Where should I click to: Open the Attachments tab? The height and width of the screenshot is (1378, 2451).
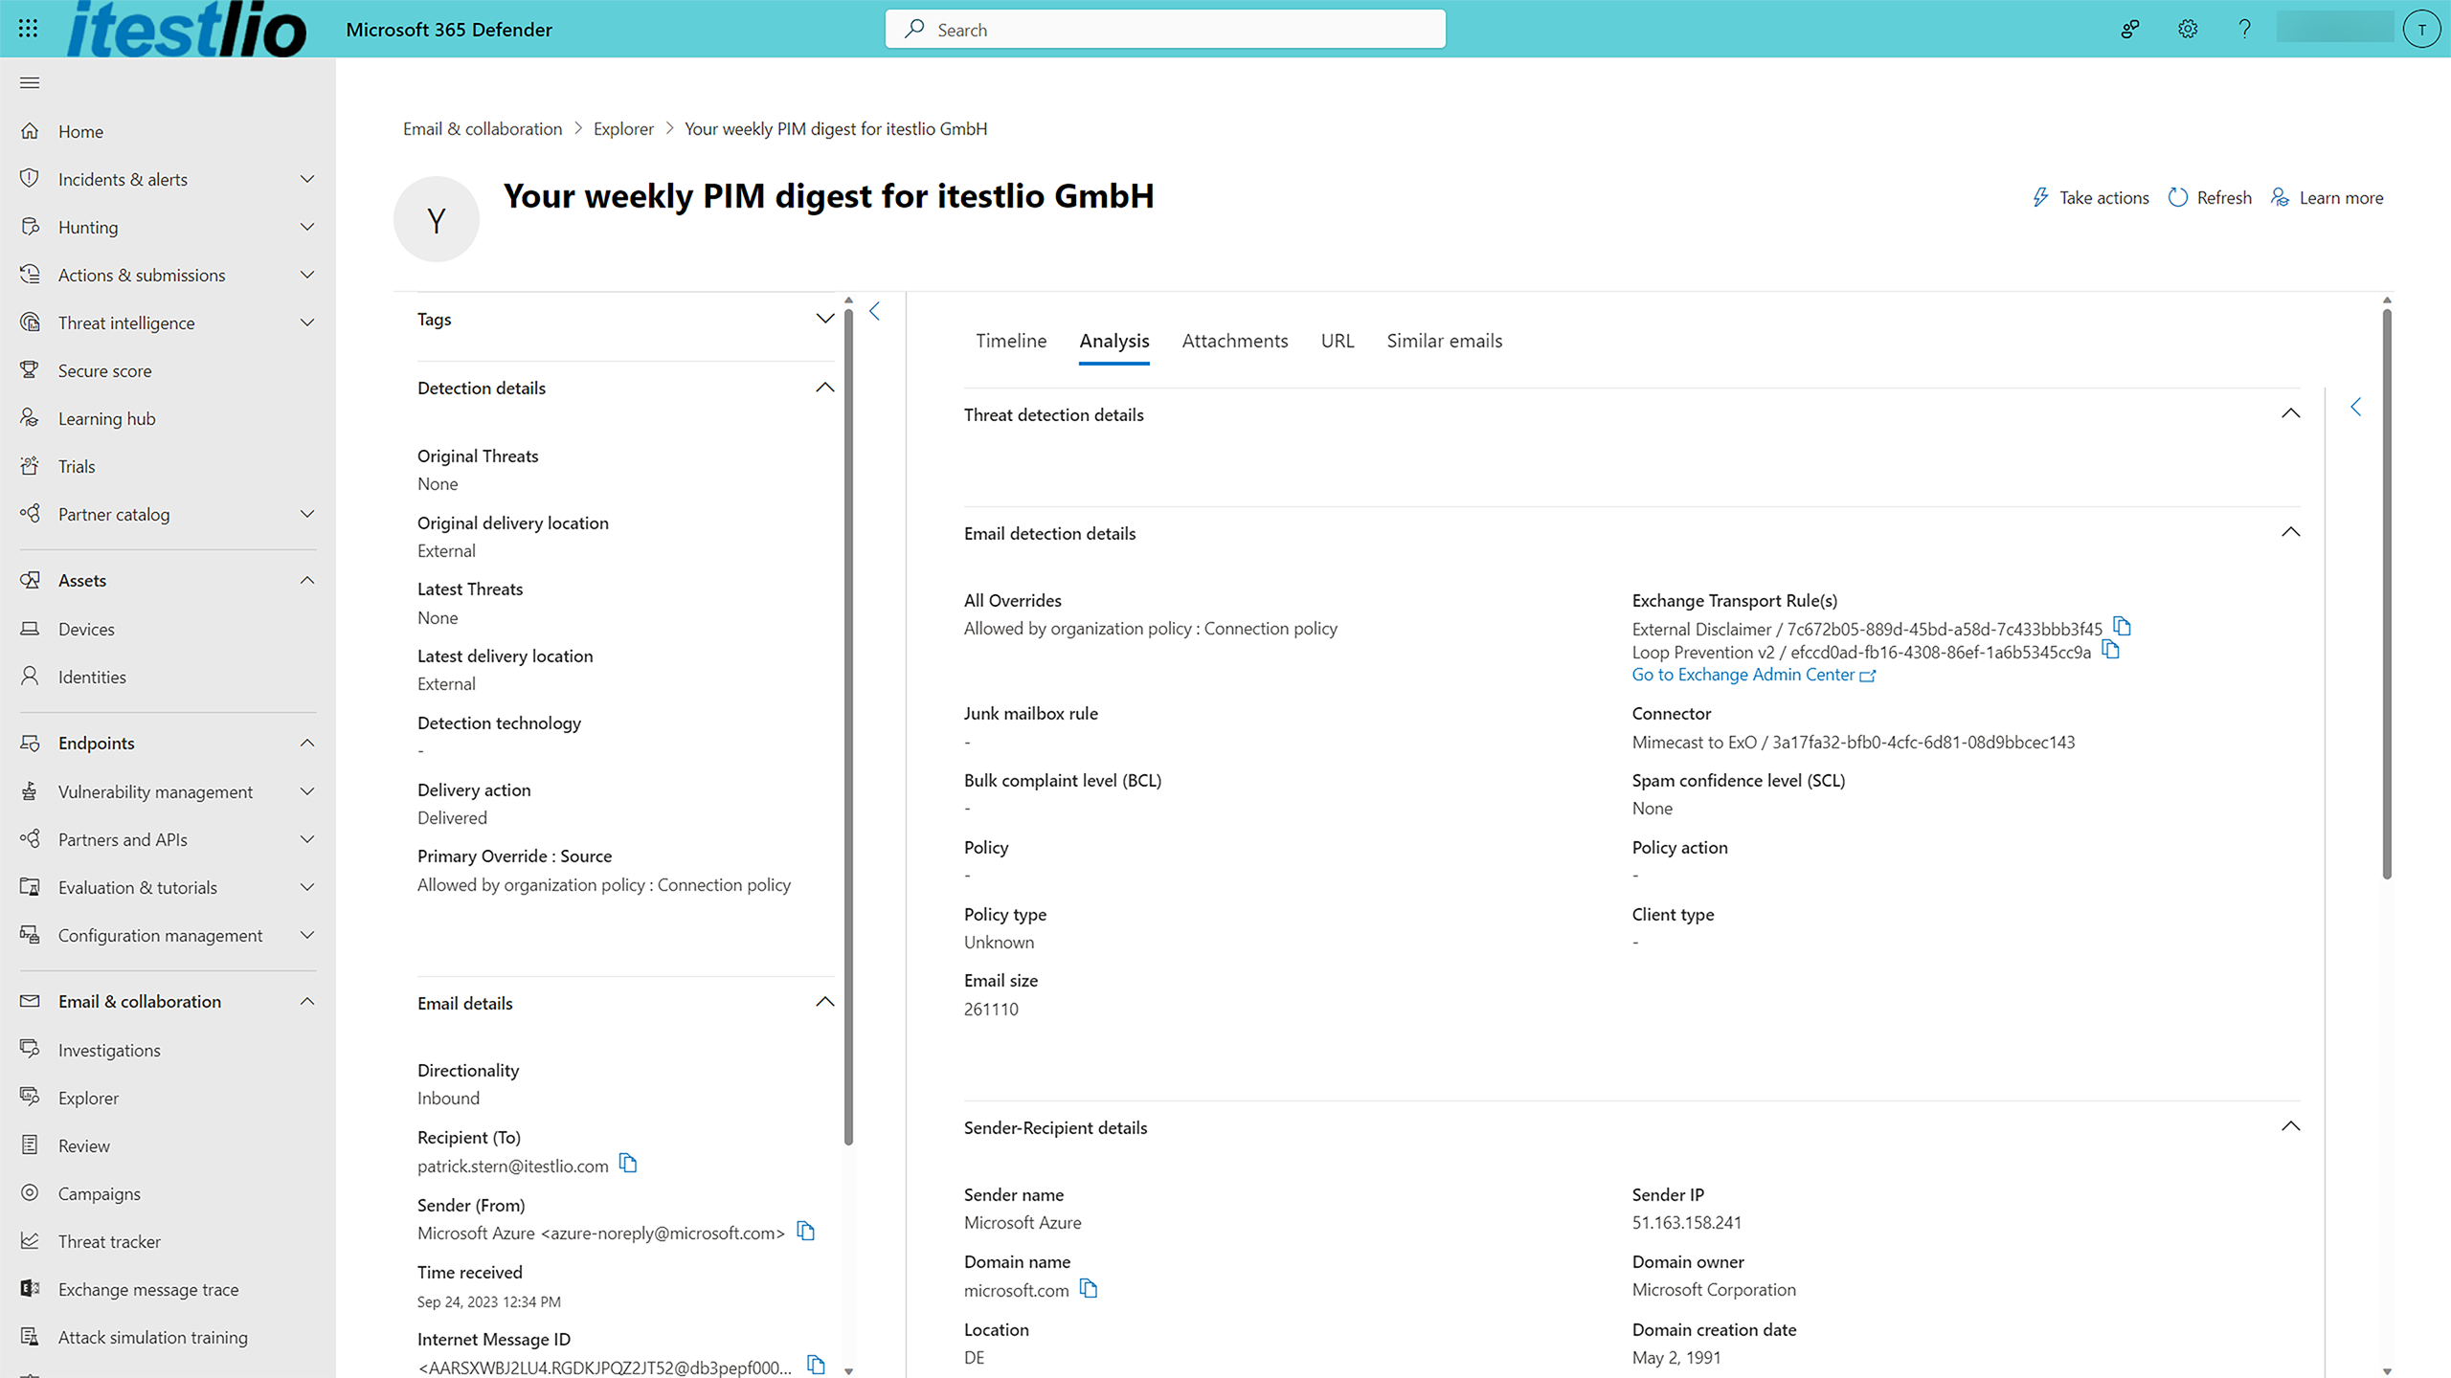(x=1234, y=341)
